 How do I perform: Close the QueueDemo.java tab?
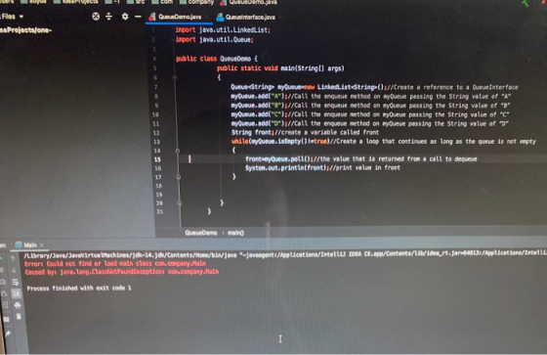tap(206, 17)
